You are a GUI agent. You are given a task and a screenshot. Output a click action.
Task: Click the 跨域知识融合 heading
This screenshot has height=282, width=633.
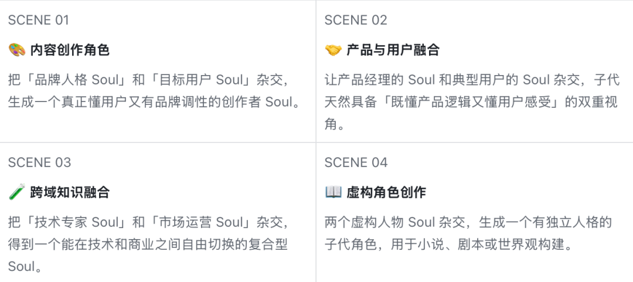point(70,192)
